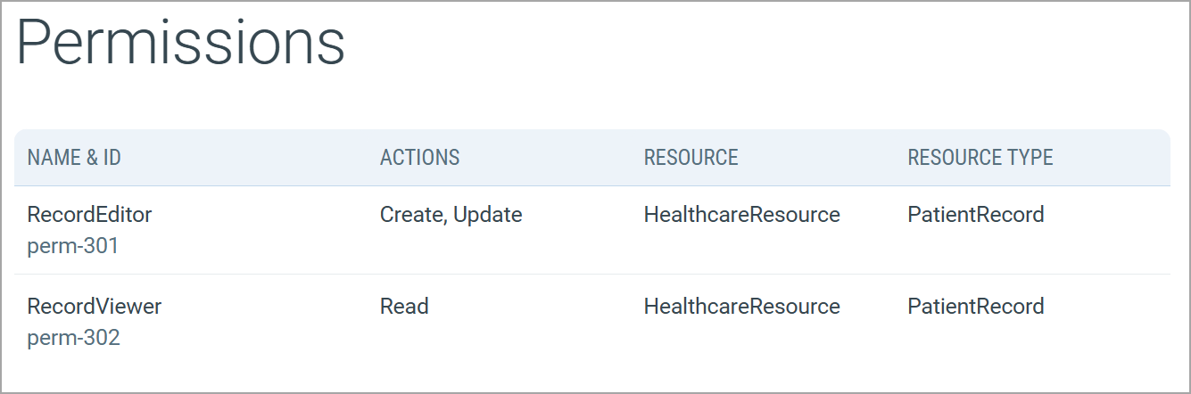Click PatientRecord in the RecordViewer row
This screenshot has width=1191, height=394.
coord(975,307)
